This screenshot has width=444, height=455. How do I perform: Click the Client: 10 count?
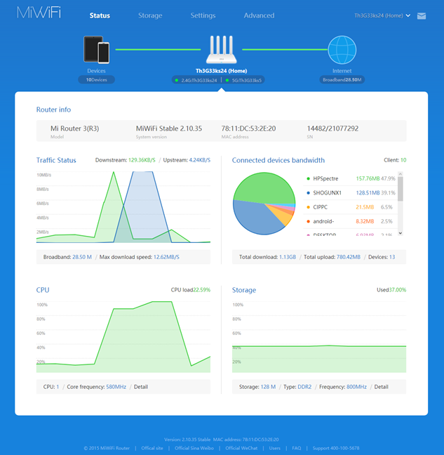[x=395, y=160]
